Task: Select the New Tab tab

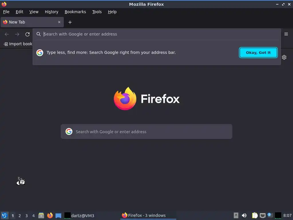Action: tap(32, 22)
